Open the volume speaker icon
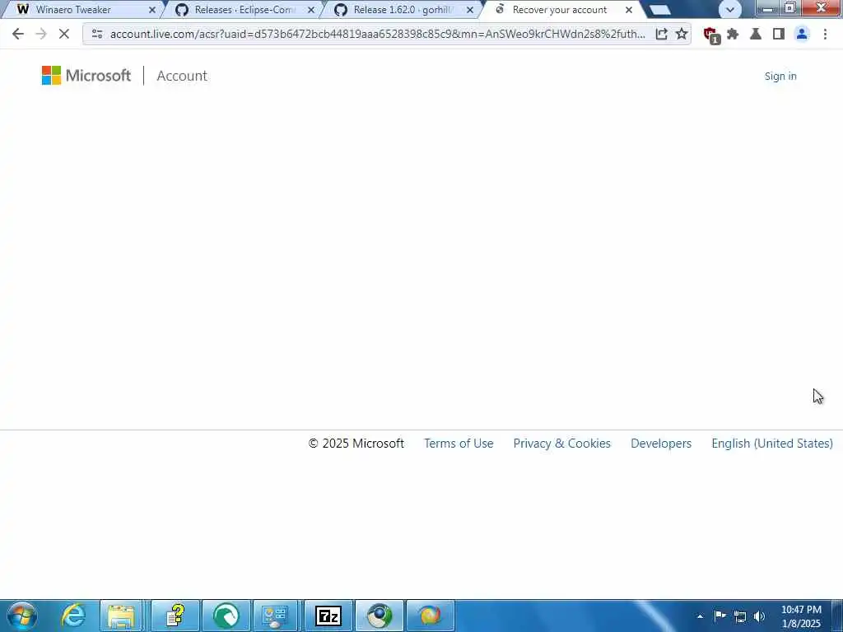 point(759,616)
